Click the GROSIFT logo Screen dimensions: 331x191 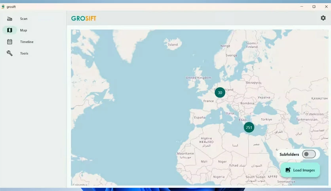pos(84,19)
